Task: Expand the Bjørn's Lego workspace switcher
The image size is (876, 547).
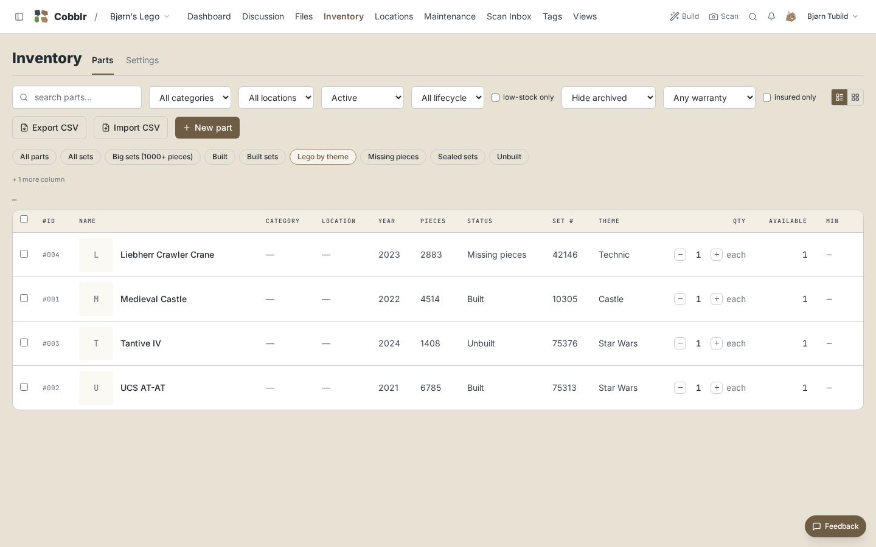Action: (x=140, y=16)
